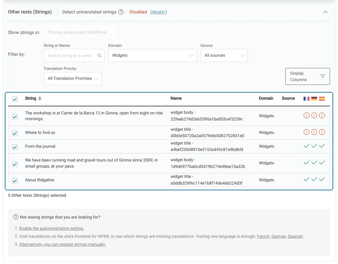Open the German frontend link
Image resolution: width=338 pixels, height=264 pixels.
[x=279, y=236]
